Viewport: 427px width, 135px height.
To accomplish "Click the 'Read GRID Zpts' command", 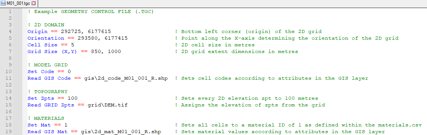I will [x=50, y=105].
